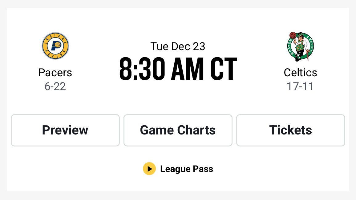Screen dimensions: 356x200
Task: Click the Celtics team name
Action: point(300,73)
